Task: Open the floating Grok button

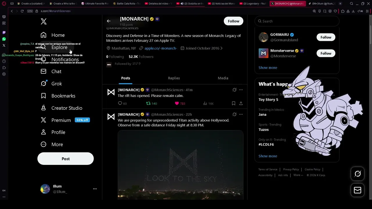Action: tap(357, 174)
